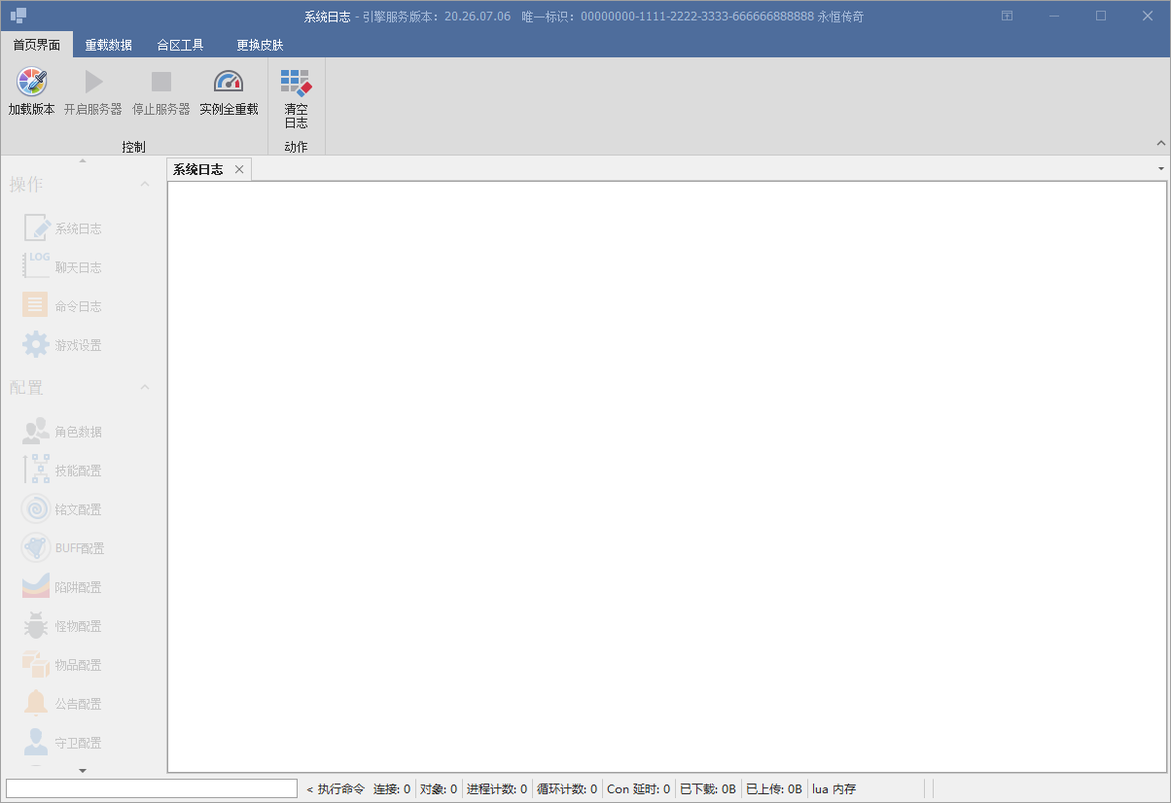This screenshot has height=803, width=1171.
Task: Click the 已上传: 0B status entry
Action: (x=774, y=789)
